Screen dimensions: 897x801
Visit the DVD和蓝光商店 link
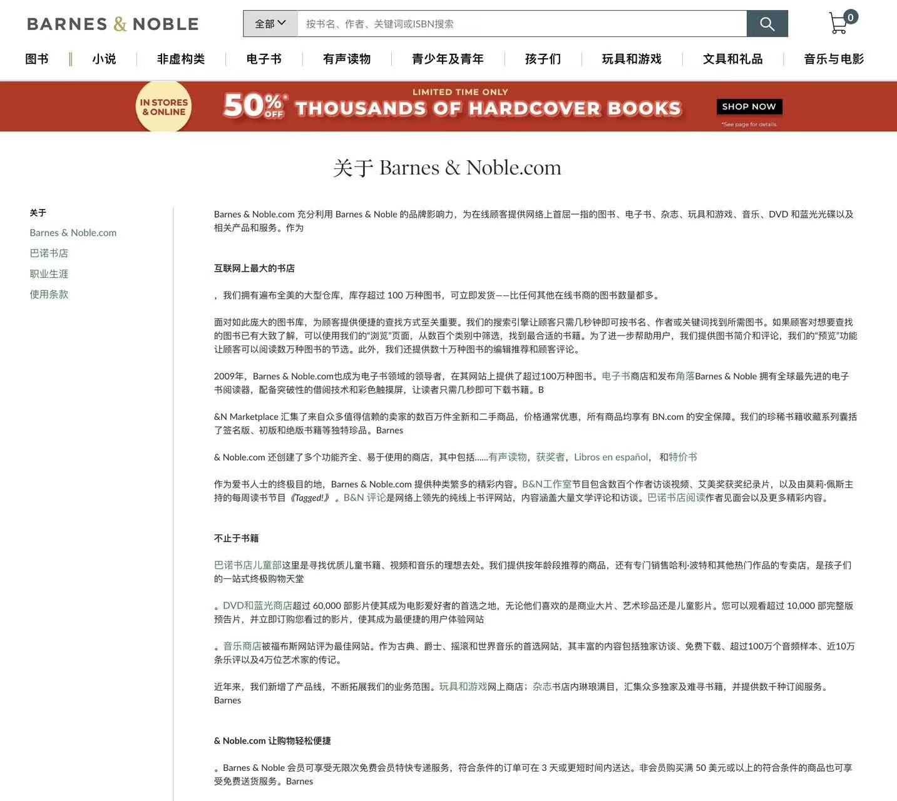pyautogui.click(x=257, y=605)
